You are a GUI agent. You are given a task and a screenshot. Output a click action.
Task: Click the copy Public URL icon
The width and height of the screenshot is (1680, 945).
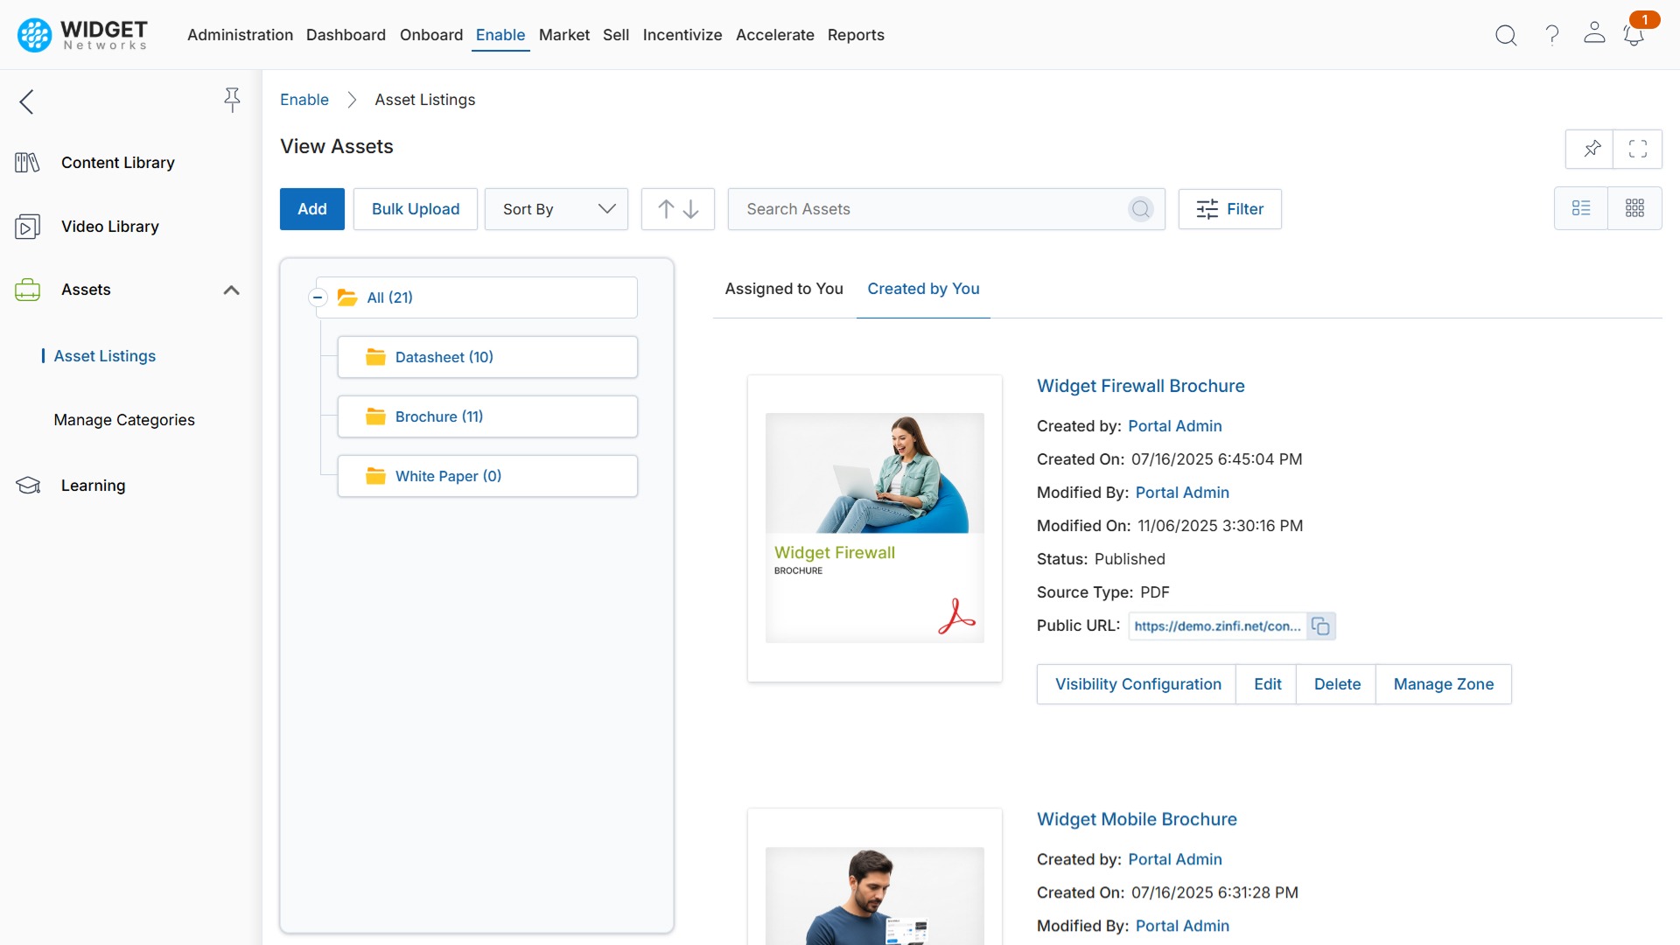1320,626
